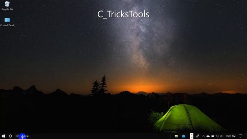This screenshot has width=247, height=139.
Task: Open Task View on the taskbar
Action: coord(17,136)
